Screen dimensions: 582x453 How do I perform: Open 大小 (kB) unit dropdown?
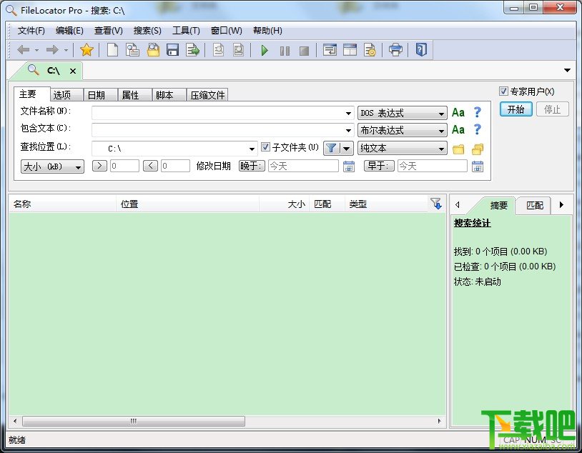(52, 166)
